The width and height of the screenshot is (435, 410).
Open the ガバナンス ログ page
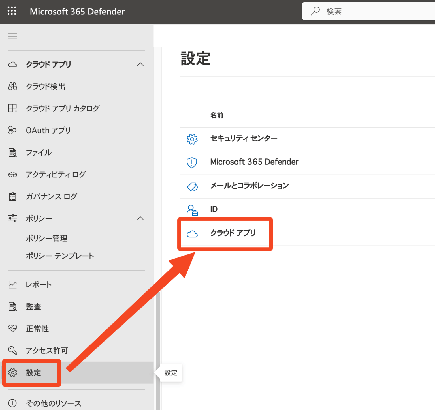click(51, 196)
